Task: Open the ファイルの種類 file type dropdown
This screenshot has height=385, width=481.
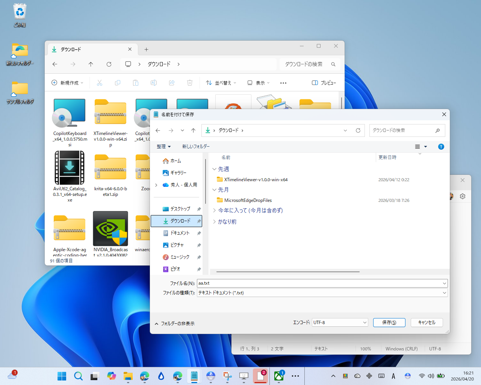Action: 444,293
